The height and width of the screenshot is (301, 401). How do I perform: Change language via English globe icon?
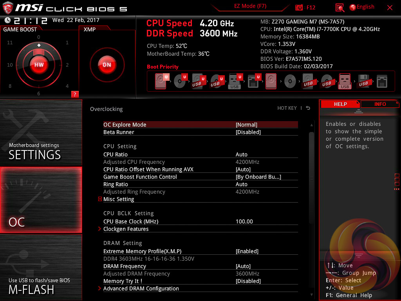[362, 7]
